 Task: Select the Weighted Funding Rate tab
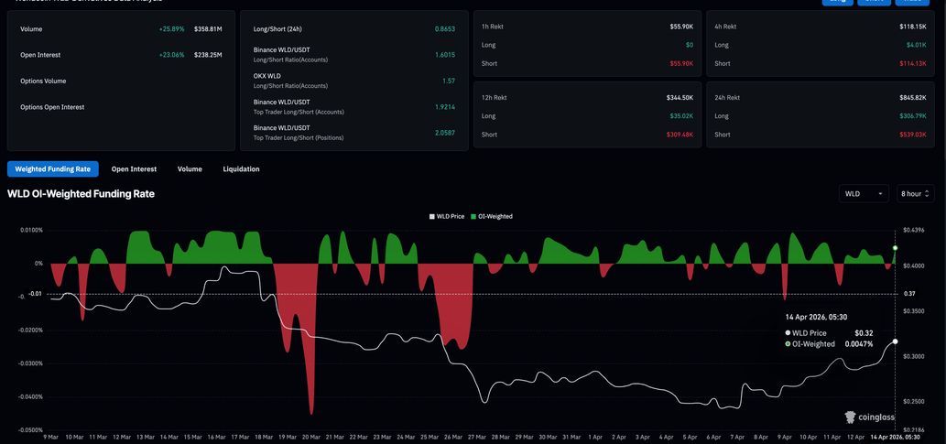coord(53,169)
